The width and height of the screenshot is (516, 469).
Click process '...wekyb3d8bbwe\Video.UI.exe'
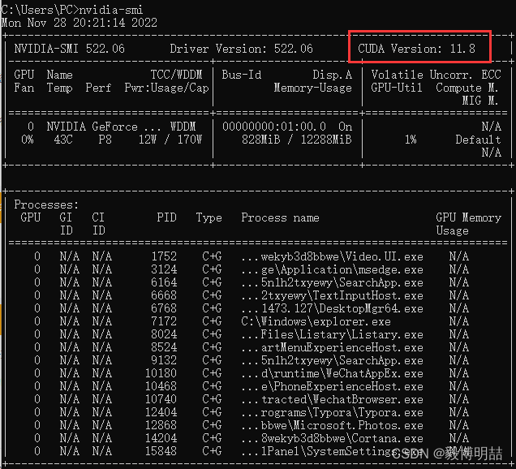coord(332,256)
